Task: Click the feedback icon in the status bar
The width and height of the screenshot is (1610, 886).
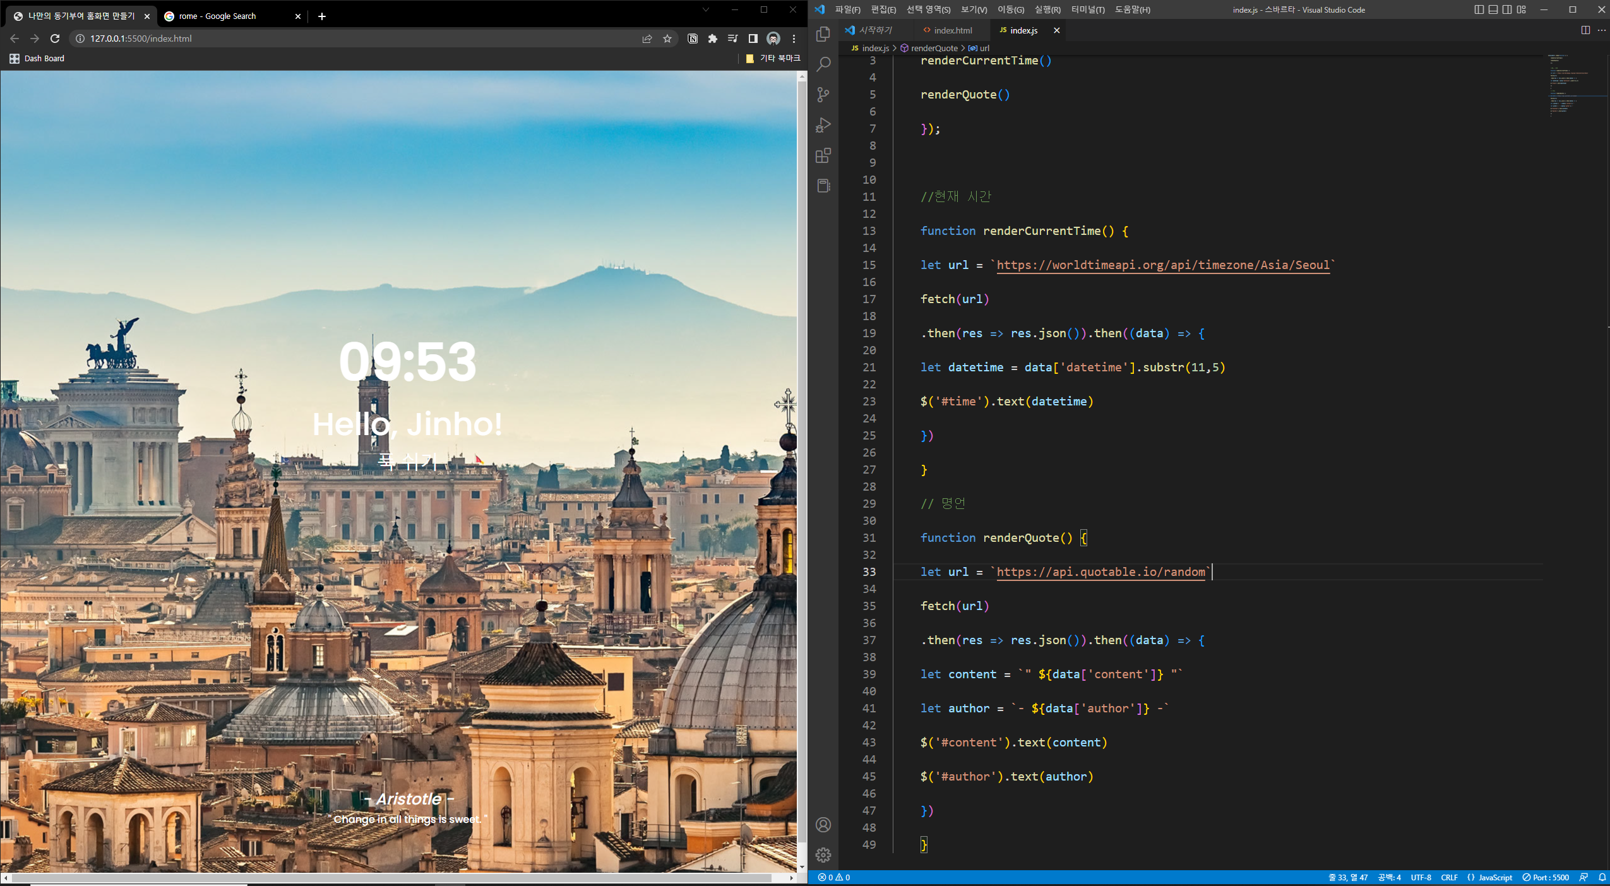Action: [1583, 877]
